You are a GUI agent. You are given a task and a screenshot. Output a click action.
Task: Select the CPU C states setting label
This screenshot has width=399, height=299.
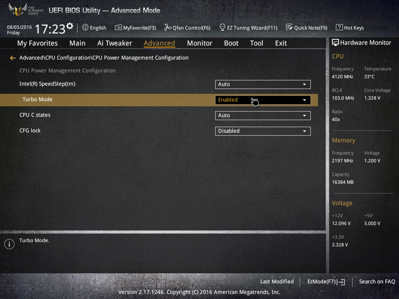(x=35, y=115)
